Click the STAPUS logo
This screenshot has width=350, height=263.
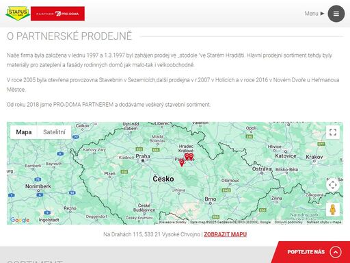point(18,14)
